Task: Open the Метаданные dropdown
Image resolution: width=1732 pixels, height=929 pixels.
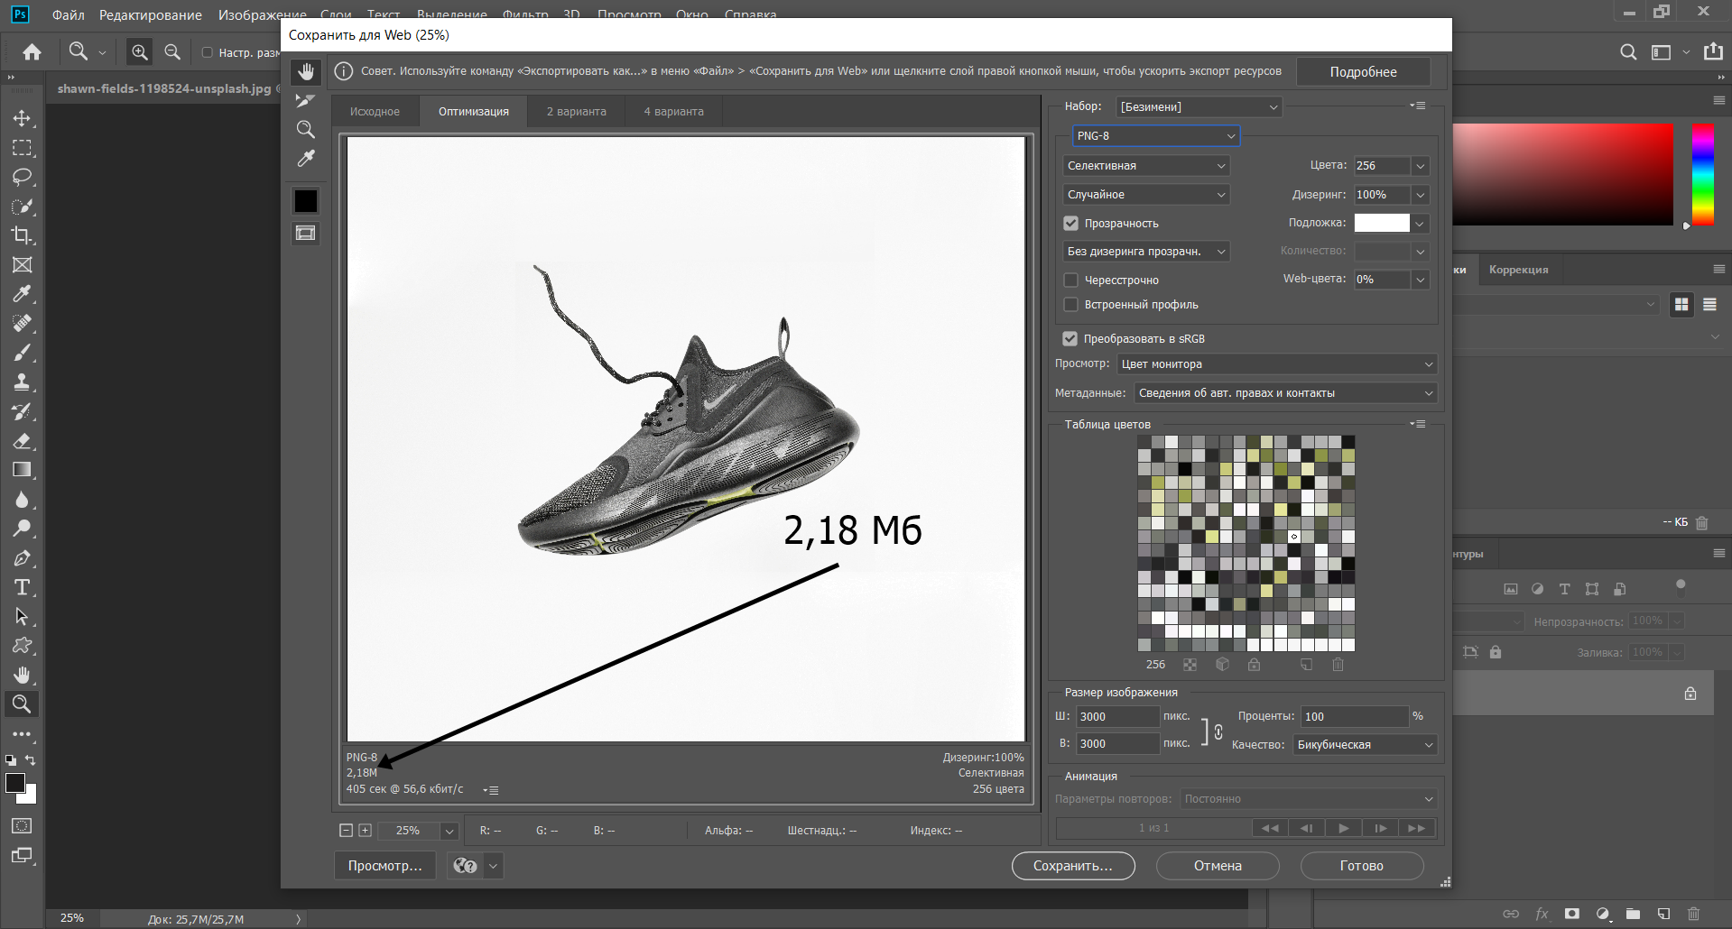Action: (x=1285, y=393)
